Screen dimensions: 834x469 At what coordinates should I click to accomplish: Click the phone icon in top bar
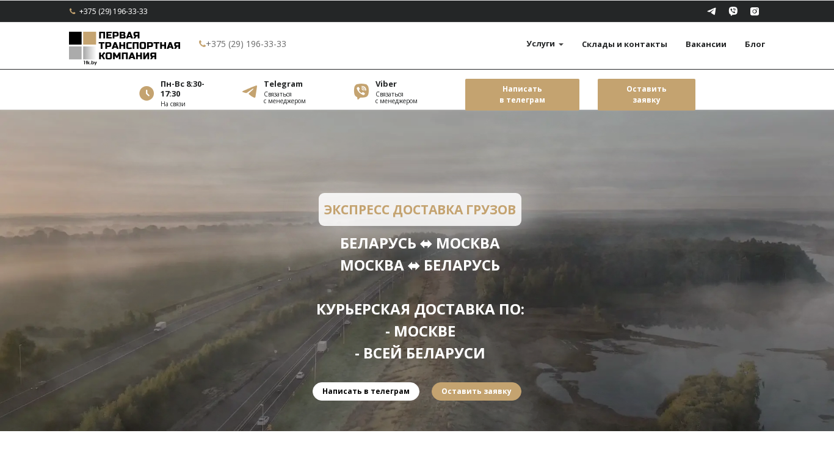pyautogui.click(x=73, y=11)
